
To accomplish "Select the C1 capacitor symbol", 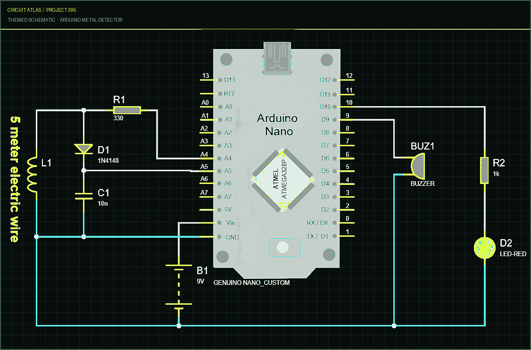I will [83, 196].
